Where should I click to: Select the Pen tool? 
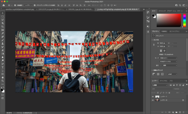[x=3, y=64]
